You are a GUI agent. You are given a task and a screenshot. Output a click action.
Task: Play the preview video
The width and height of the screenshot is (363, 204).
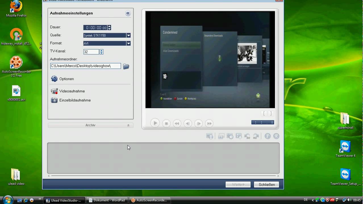[x=155, y=123]
